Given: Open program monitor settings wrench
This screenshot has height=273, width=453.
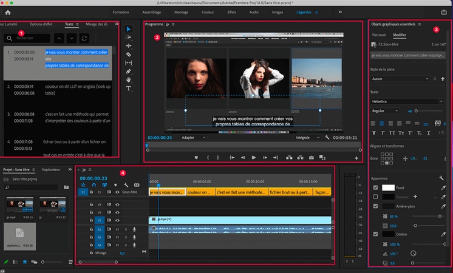Looking at the screenshot, I should coord(327,137).
